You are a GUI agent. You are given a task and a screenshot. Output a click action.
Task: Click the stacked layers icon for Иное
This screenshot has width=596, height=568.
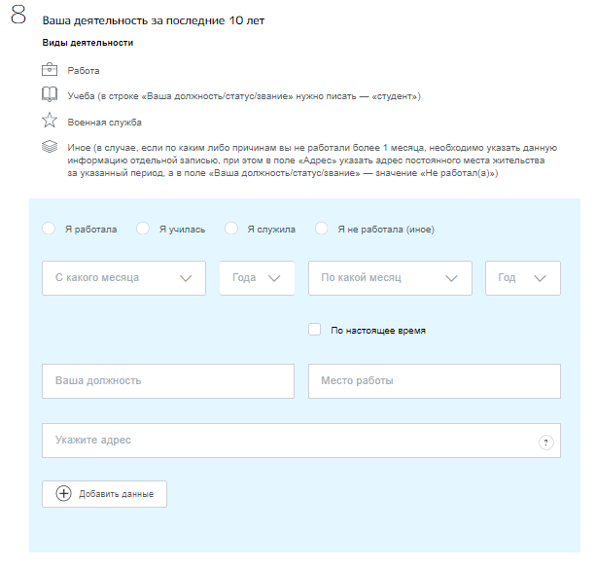(50, 146)
